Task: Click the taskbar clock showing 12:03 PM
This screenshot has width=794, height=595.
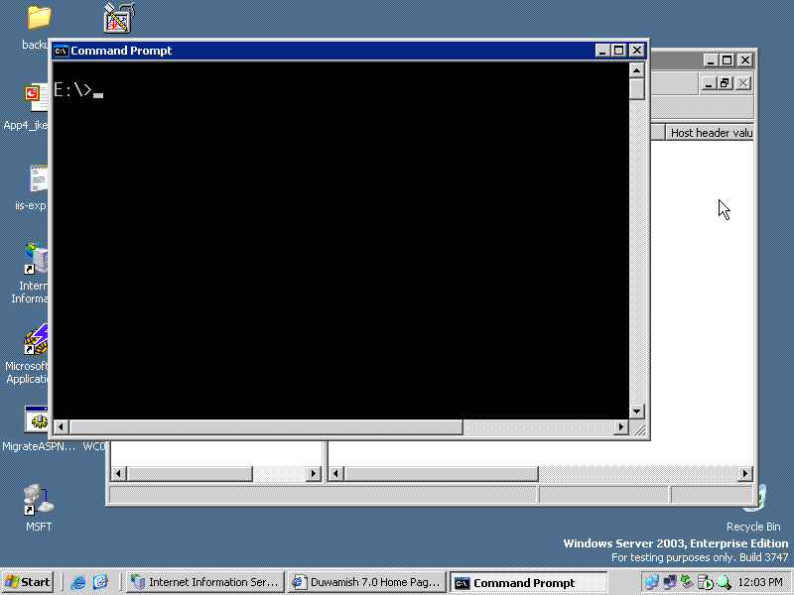Action: click(x=759, y=582)
